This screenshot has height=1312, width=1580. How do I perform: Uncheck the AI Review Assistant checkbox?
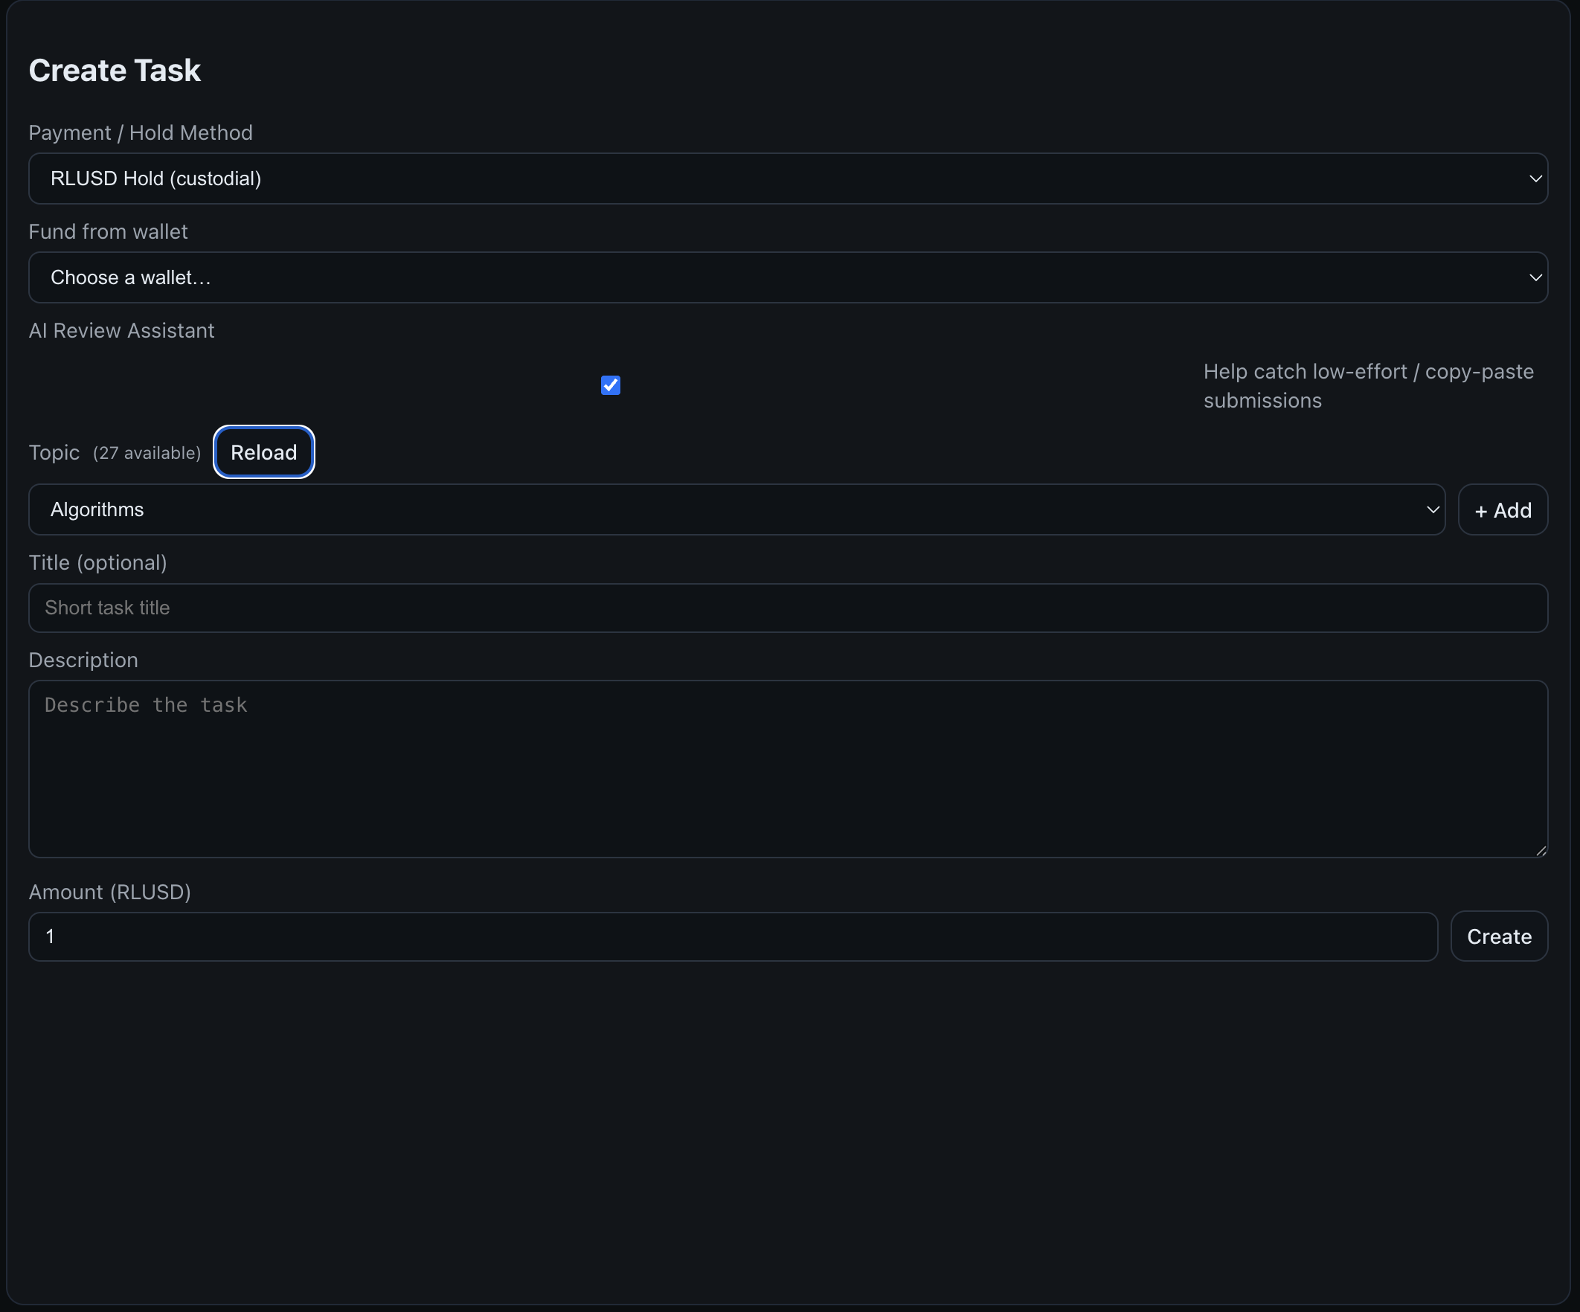click(610, 385)
